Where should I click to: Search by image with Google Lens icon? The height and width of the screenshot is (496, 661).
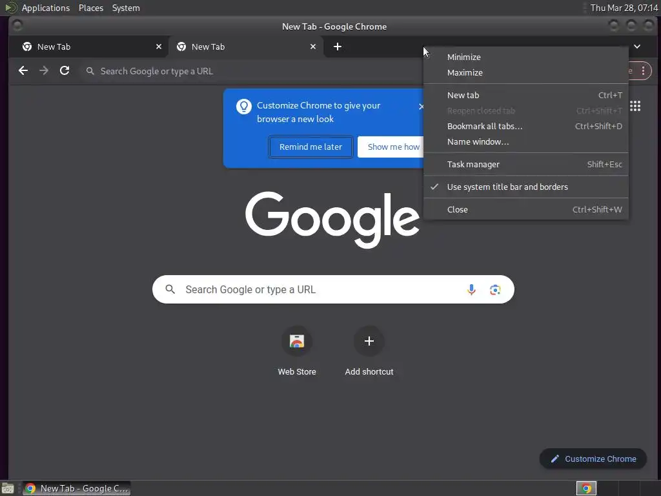click(495, 290)
